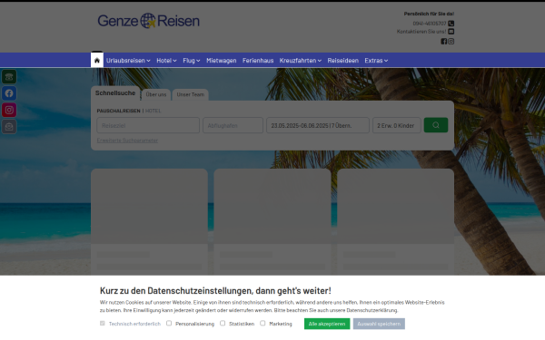Click Alle akzeptieren button
The height and width of the screenshot is (340, 545).
327,324
